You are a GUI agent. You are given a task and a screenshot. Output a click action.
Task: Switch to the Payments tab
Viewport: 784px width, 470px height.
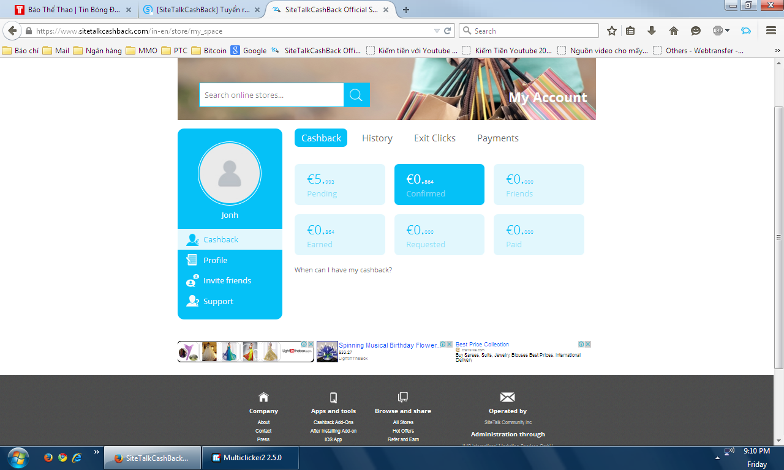(x=498, y=138)
